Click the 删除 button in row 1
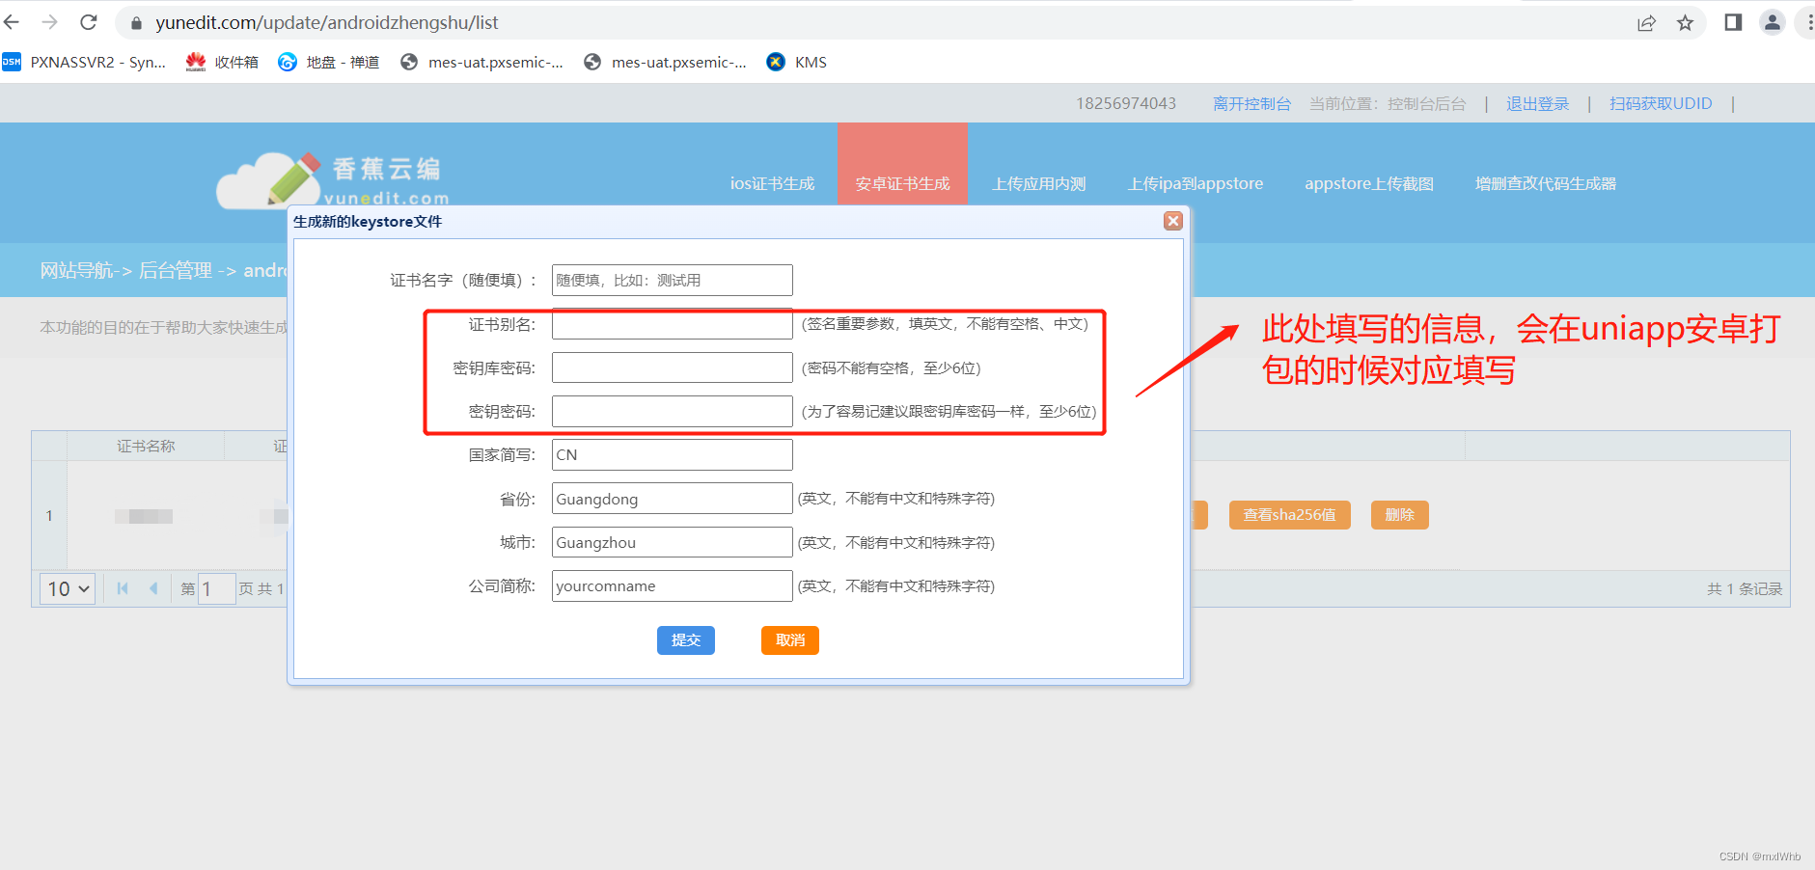 1400,515
